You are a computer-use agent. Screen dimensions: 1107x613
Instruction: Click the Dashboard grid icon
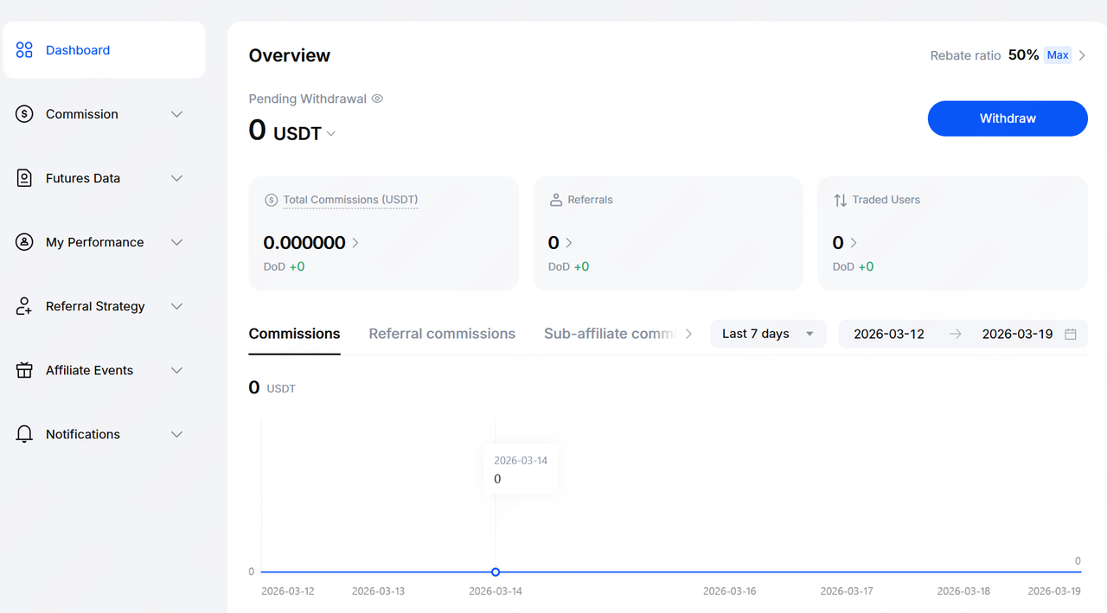24,50
